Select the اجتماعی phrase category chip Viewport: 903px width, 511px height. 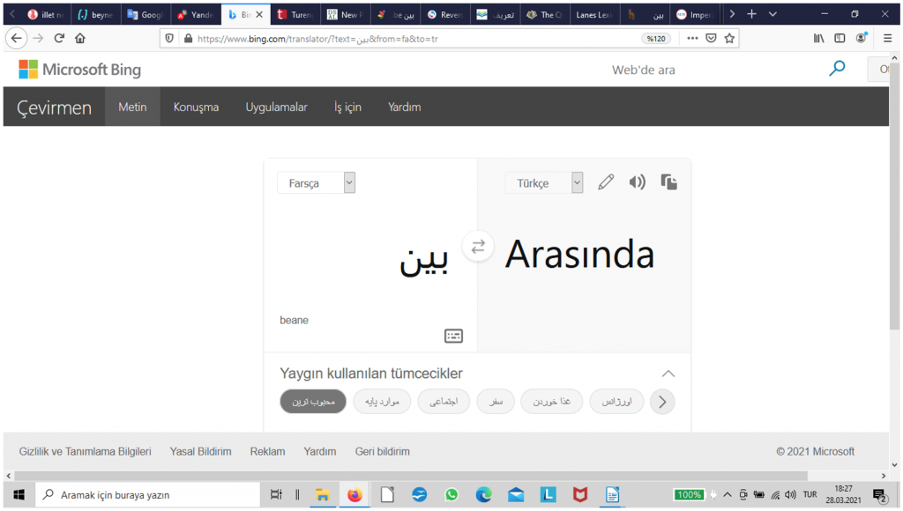pyautogui.click(x=444, y=402)
